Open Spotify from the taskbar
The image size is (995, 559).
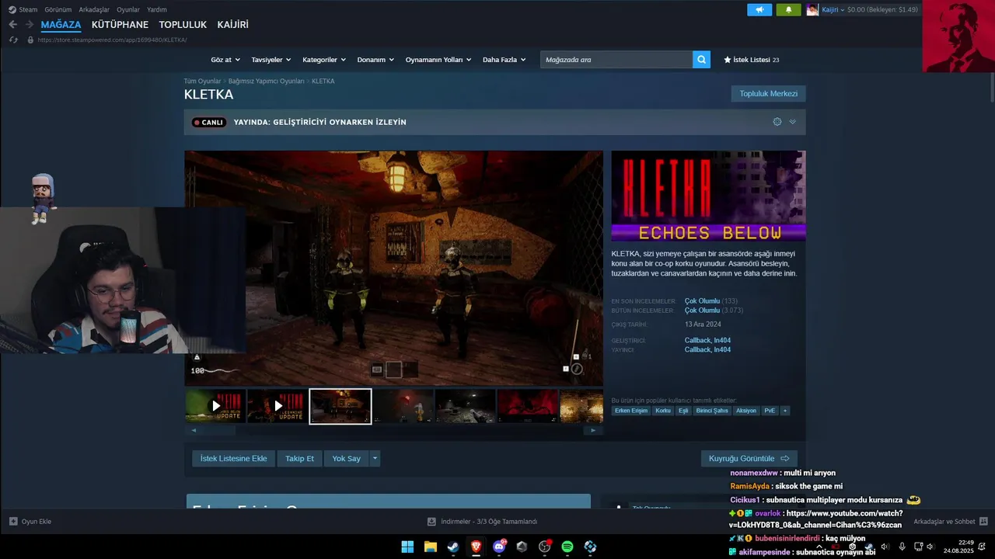pos(567,547)
